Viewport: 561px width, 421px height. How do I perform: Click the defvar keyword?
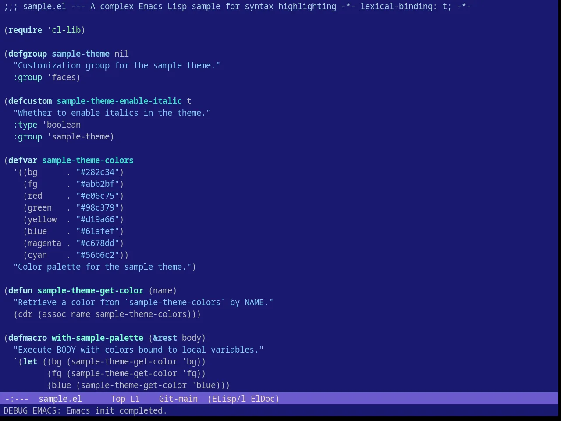pos(23,160)
